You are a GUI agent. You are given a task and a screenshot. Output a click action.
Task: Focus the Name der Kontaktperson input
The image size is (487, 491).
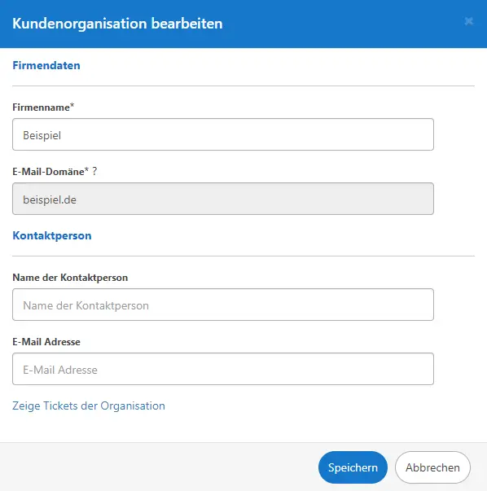click(223, 305)
